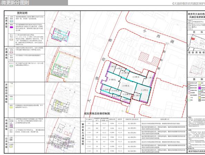Click the light green 绿地 legend swatch

pos(11,99)
